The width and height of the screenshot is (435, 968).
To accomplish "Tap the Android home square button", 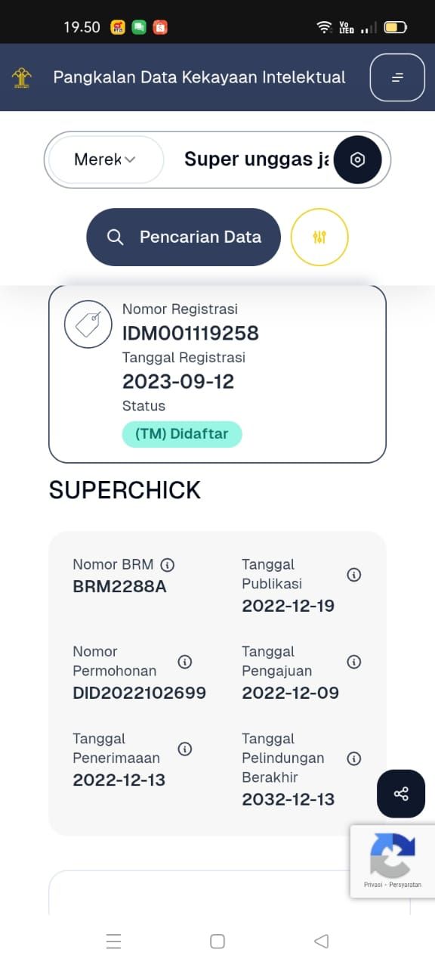I will click(x=217, y=941).
